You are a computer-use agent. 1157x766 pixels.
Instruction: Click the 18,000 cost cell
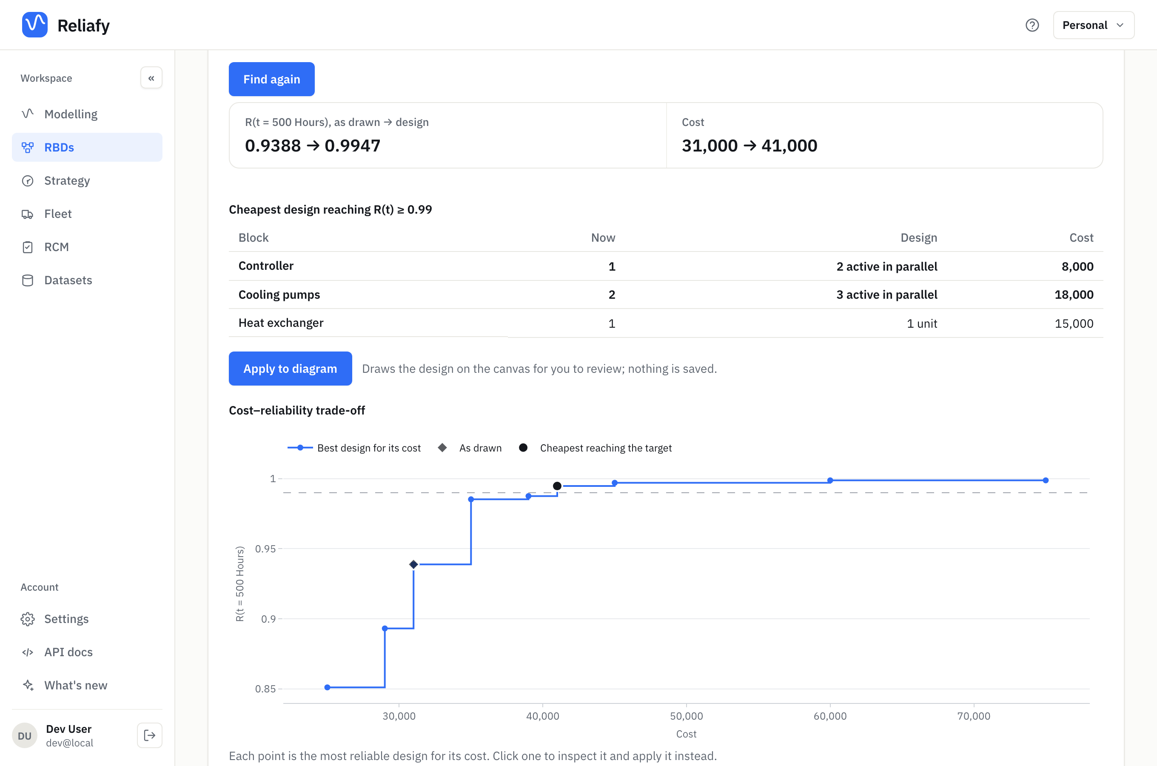[x=1074, y=294]
